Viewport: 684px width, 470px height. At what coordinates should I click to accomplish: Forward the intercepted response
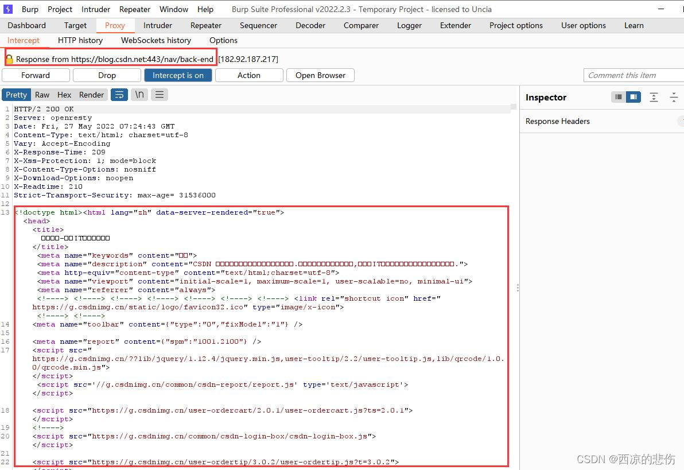click(x=36, y=75)
